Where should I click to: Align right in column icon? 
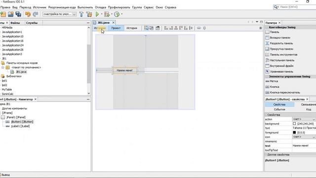pos(171,28)
